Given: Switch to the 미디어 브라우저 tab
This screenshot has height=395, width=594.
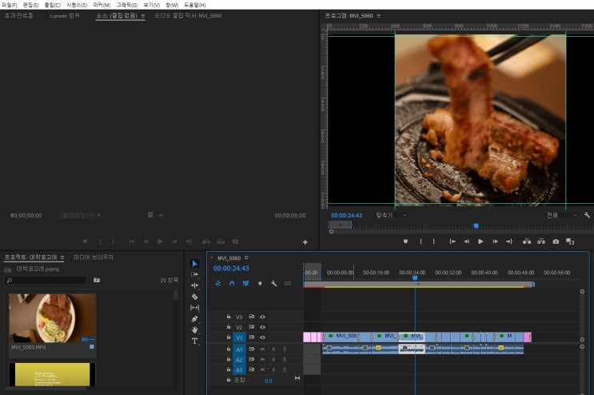Looking at the screenshot, I should (94, 257).
